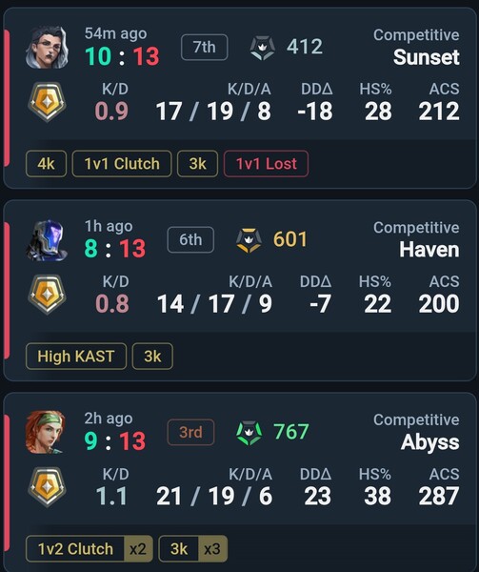The width and height of the screenshot is (479, 572).
Task: Click the gold rank badge in the Haven match
Action: tap(47, 295)
